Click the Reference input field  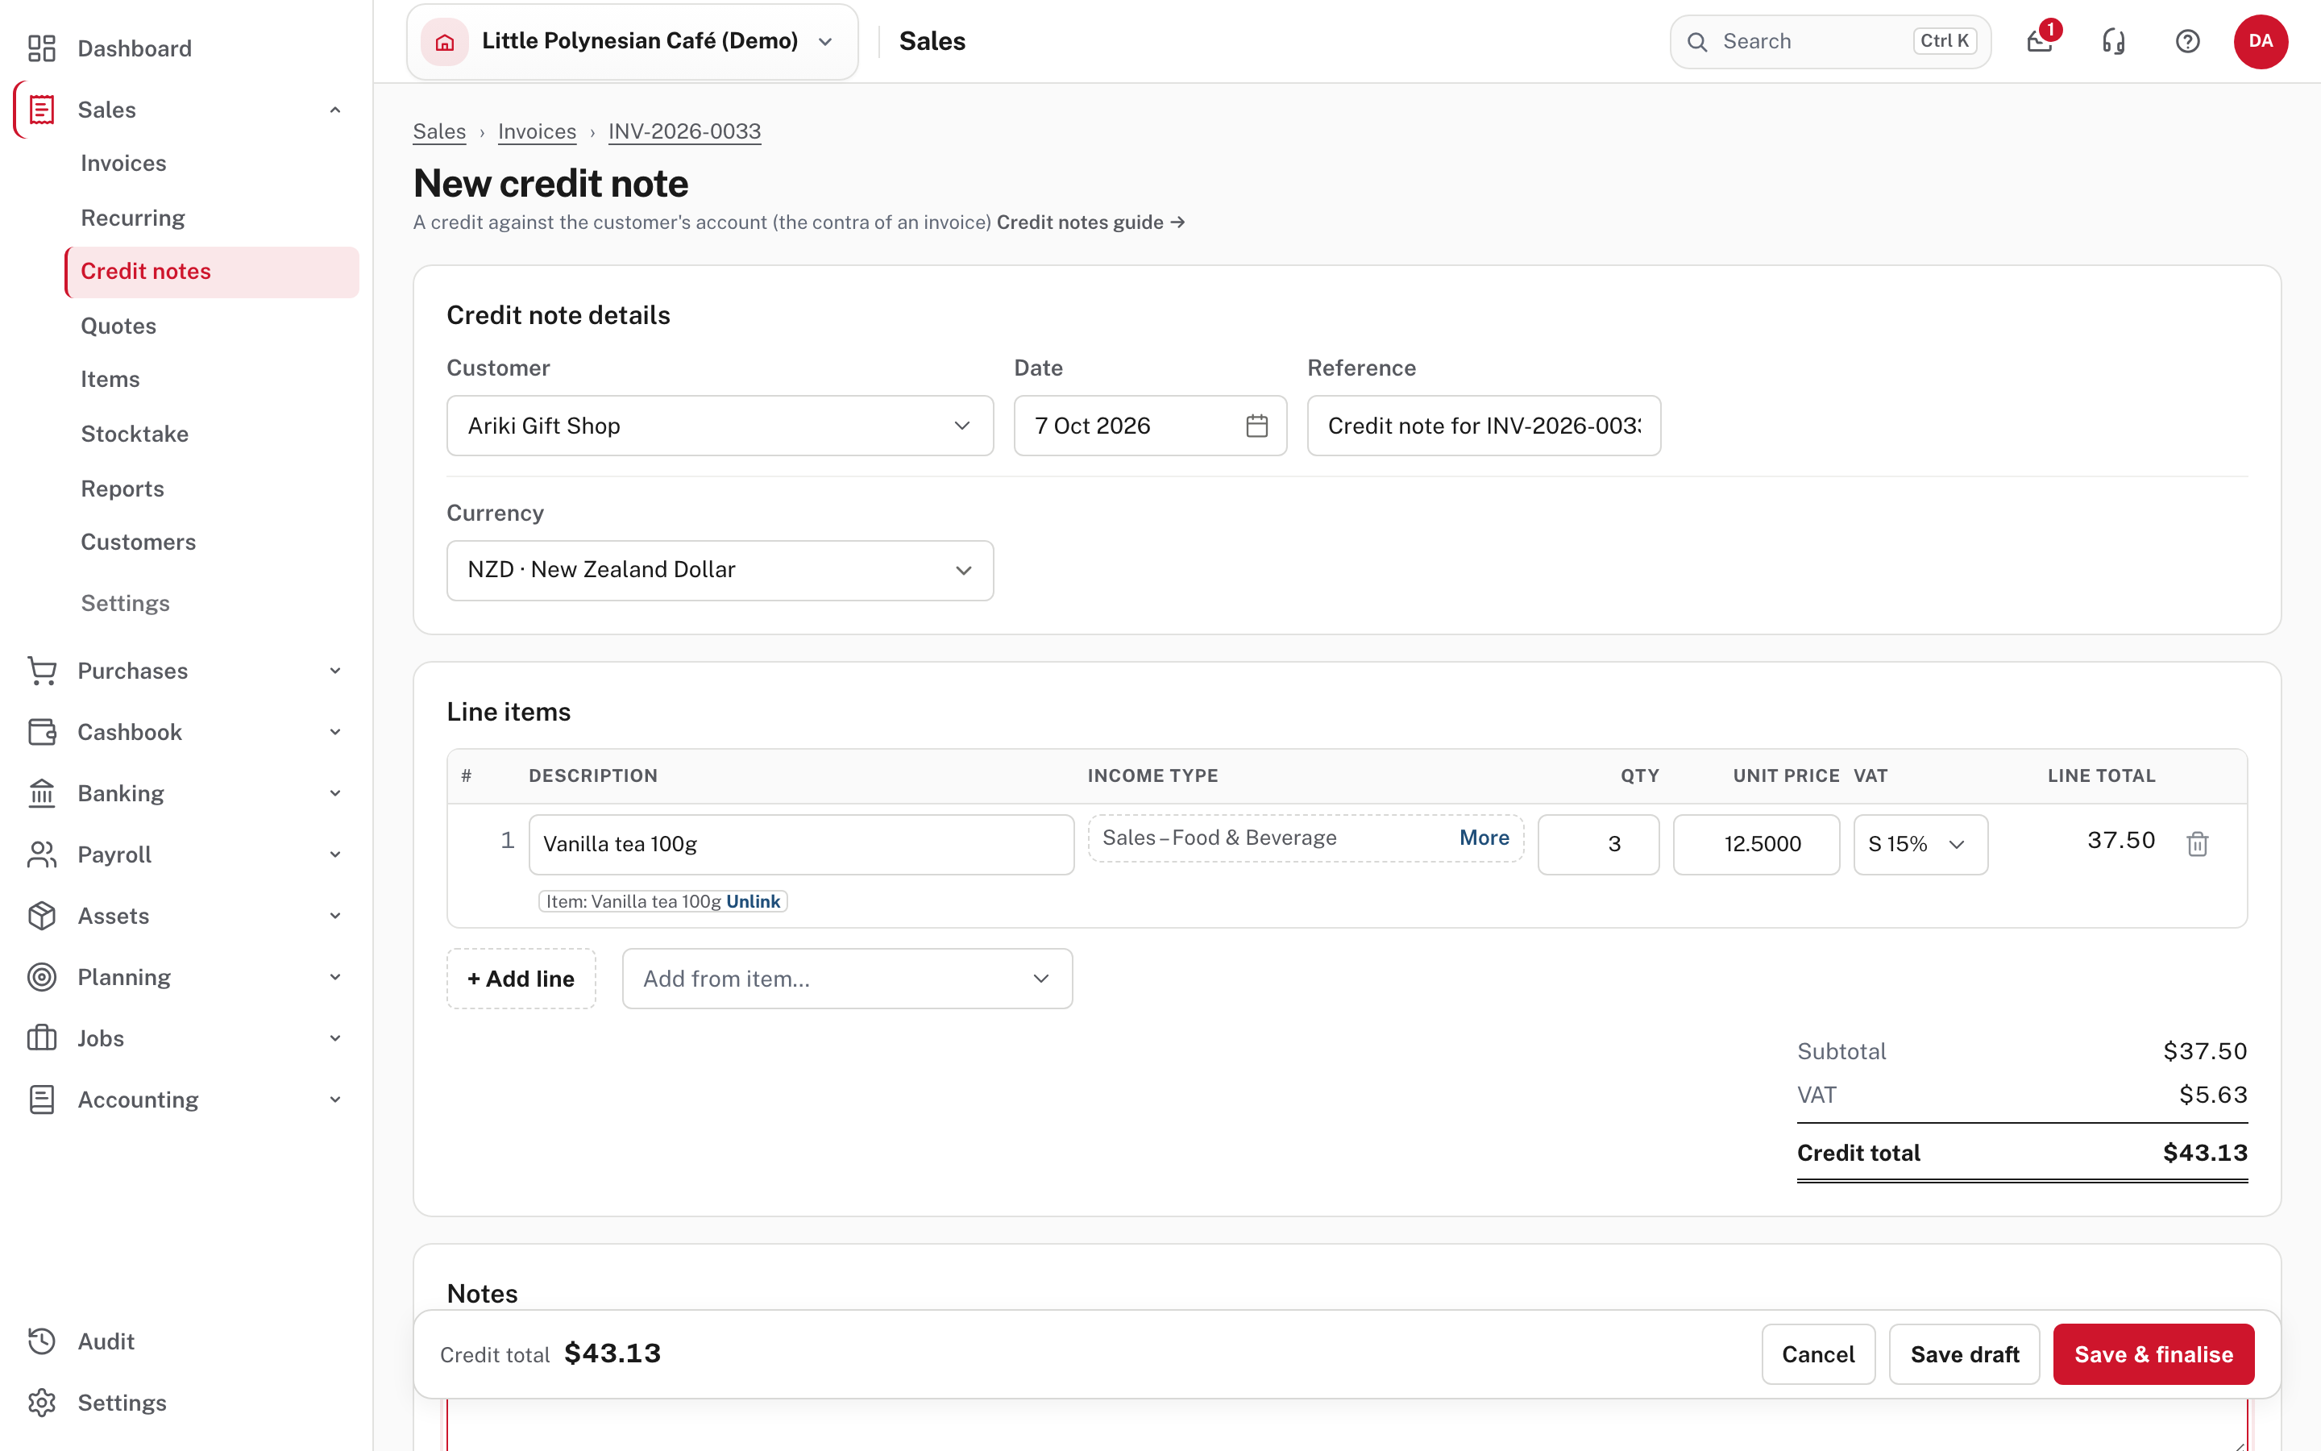(x=1484, y=425)
